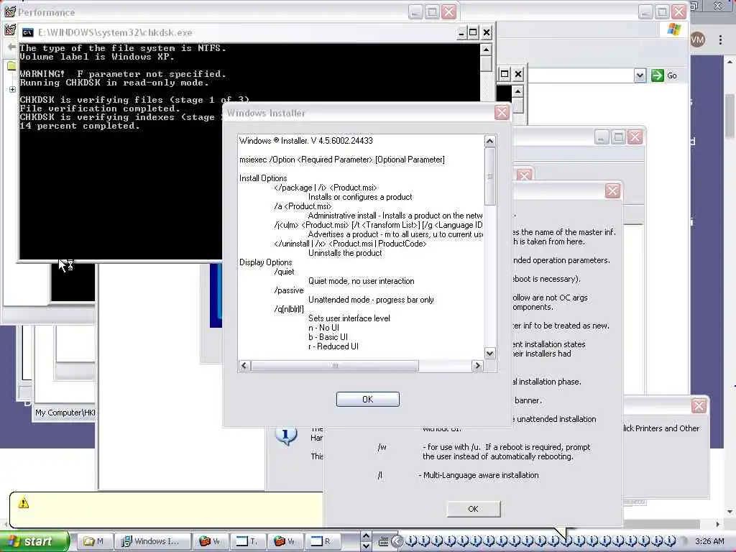Open the three-dot menu at top right

click(x=720, y=40)
